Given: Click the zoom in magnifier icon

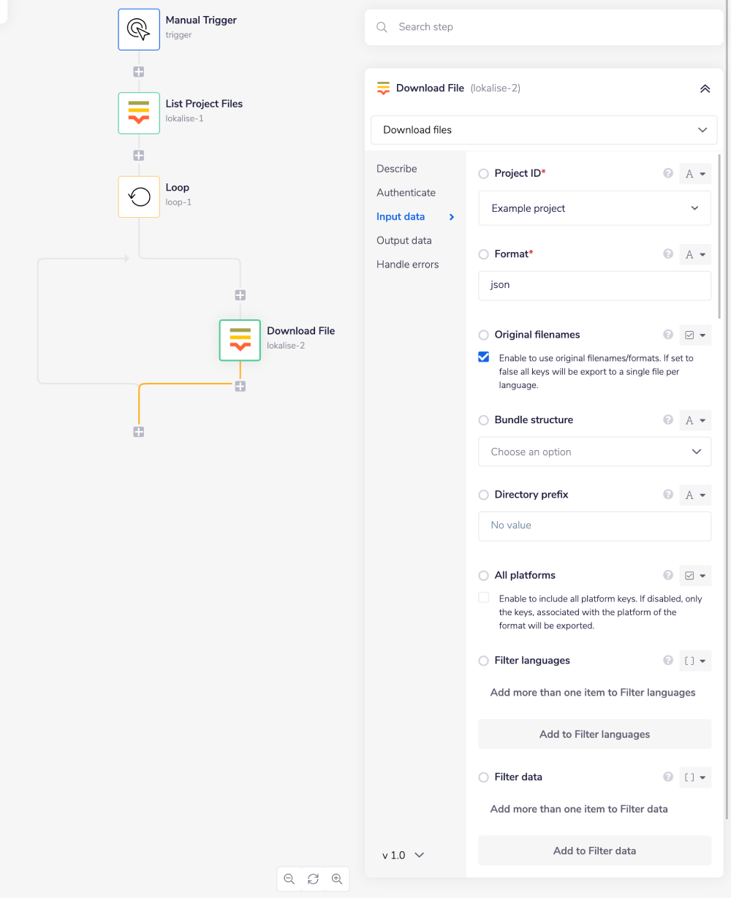Looking at the screenshot, I should coord(337,879).
